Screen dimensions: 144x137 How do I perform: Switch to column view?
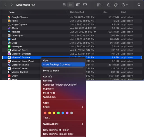[78, 5]
